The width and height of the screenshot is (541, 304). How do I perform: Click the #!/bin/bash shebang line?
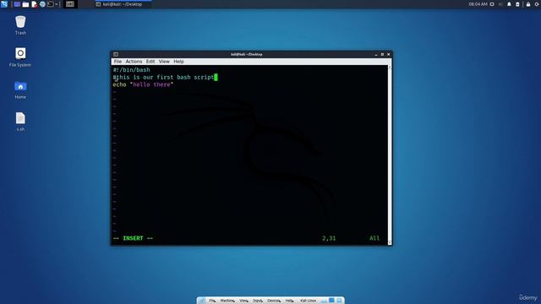pos(132,69)
